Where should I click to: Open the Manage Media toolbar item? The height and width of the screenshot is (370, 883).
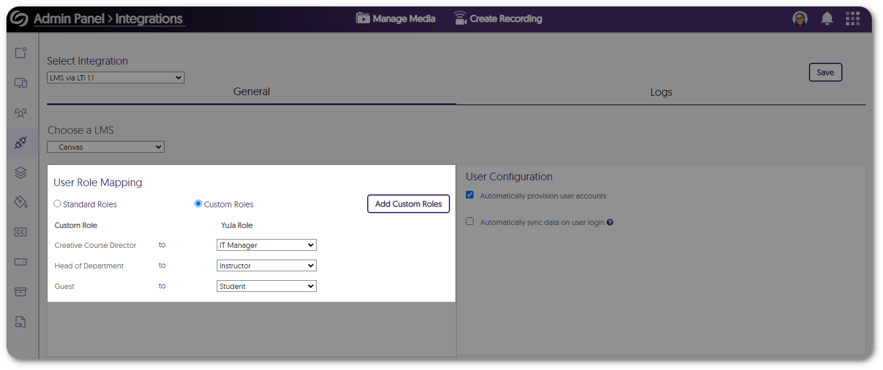coord(395,18)
